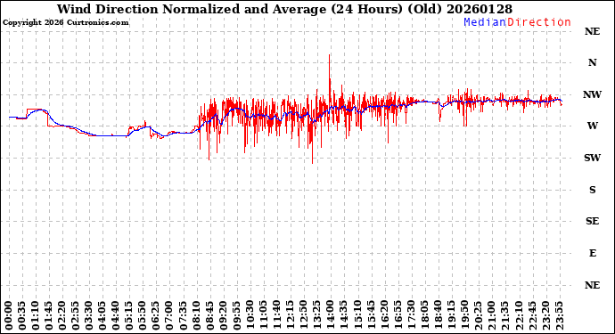Click the 11:05 time label
Viewport: 615px width, 334px height.
coord(264,315)
